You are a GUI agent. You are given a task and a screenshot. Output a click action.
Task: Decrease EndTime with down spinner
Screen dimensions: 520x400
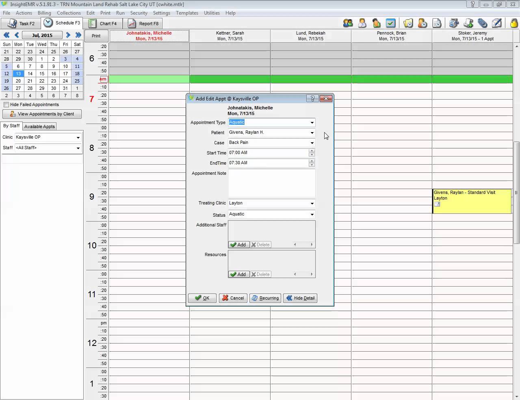coord(312,165)
